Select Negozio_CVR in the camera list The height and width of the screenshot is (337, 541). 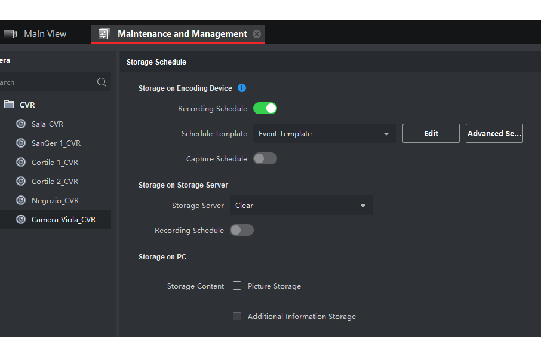coord(55,201)
